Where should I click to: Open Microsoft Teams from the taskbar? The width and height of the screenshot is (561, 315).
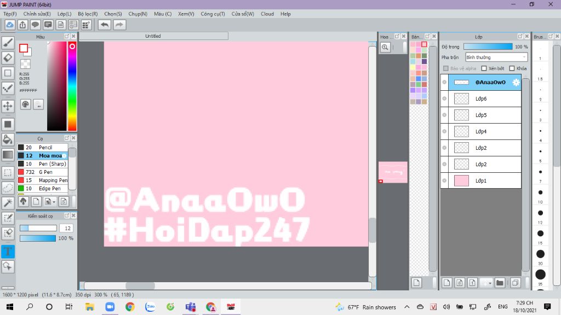click(190, 307)
